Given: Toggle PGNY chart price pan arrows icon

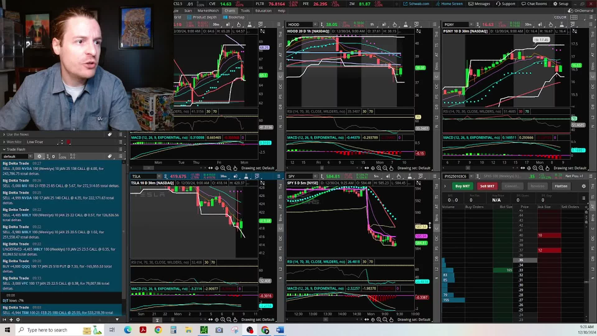Looking at the screenshot, I should [522, 168].
